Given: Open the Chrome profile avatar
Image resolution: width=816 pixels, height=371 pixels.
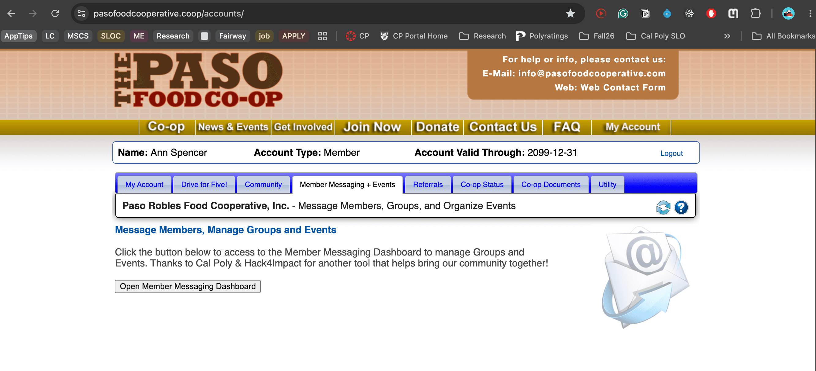Looking at the screenshot, I should click(x=788, y=14).
